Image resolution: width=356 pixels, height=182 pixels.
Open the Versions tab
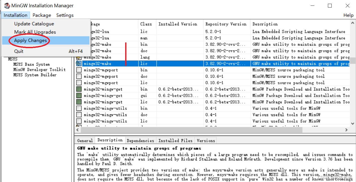tap(206, 141)
